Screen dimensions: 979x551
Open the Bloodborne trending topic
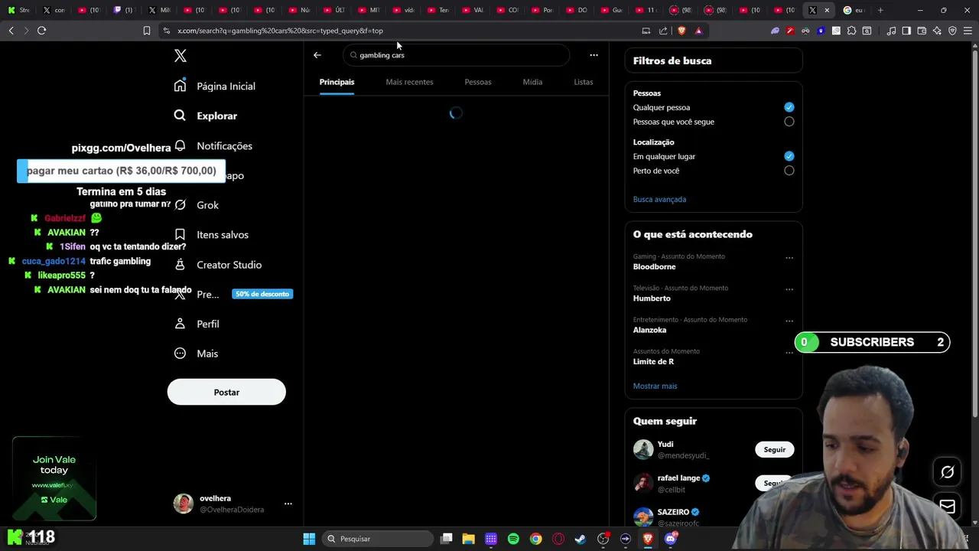(x=654, y=267)
